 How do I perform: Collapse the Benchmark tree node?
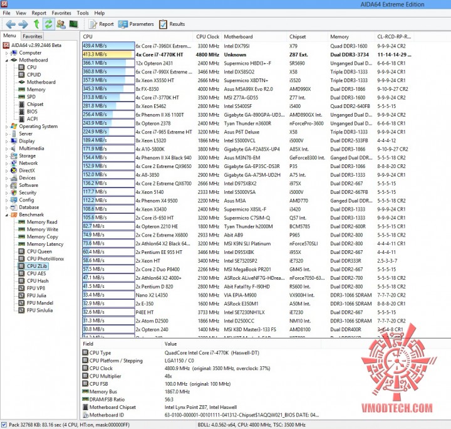7,214
